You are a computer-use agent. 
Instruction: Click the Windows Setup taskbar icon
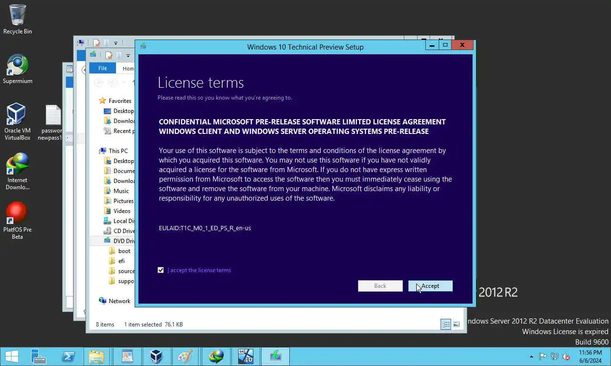(275, 356)
